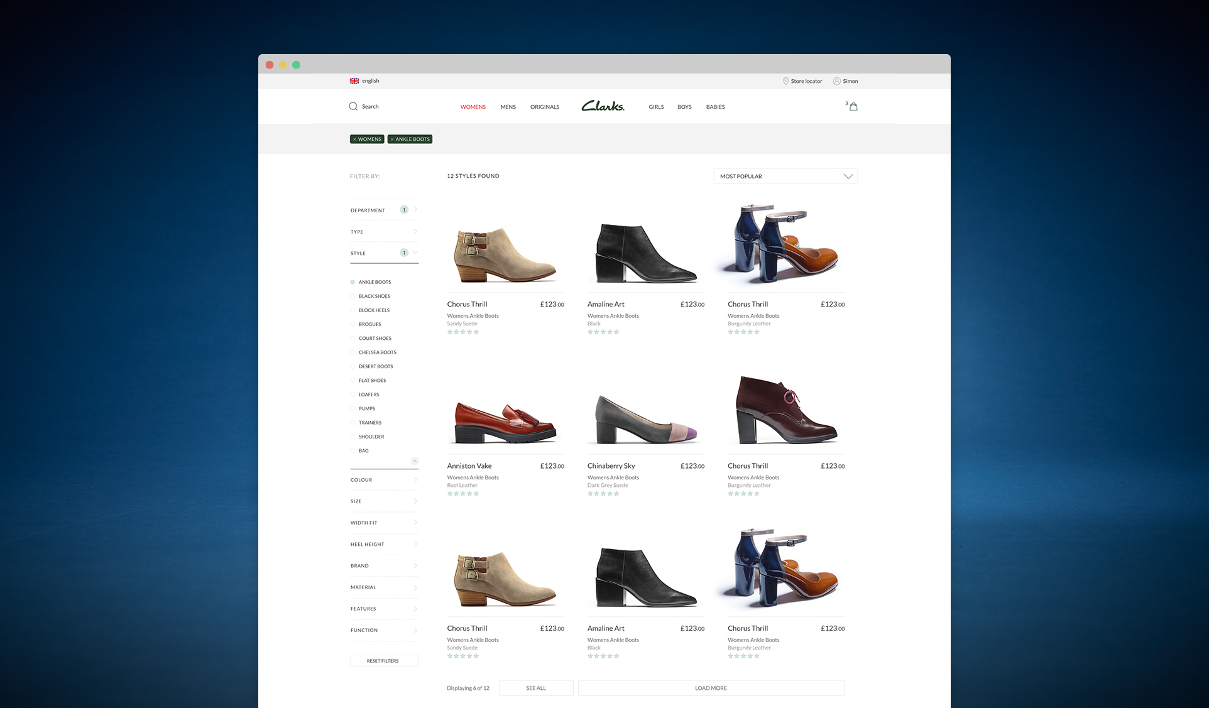Viewport: 1209px width, 708px height.
Task: Collapse style list with up arrow
Action: (414, 461)
